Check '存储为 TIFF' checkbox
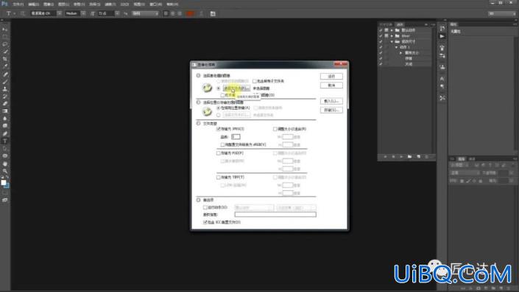Viewport: 519px width, 292px height. coord(219,177)
